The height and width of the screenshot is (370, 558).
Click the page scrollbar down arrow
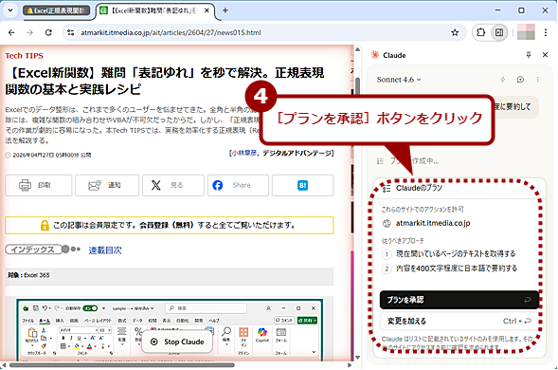pos(357,358)
